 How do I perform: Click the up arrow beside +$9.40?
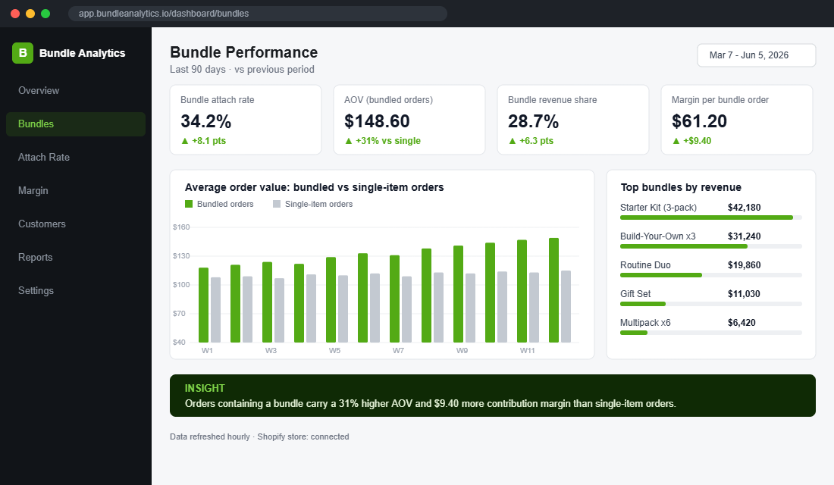(676, 141)
